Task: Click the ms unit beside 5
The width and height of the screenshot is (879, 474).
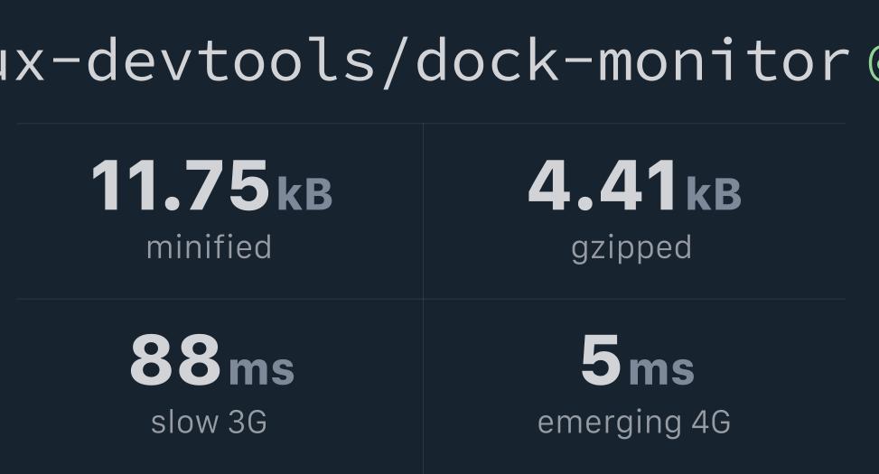Action: pyautogui.click(x=661, y=370)
